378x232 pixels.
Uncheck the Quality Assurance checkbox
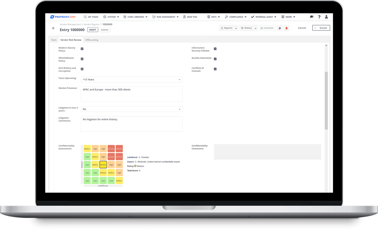tap(215, 58)
